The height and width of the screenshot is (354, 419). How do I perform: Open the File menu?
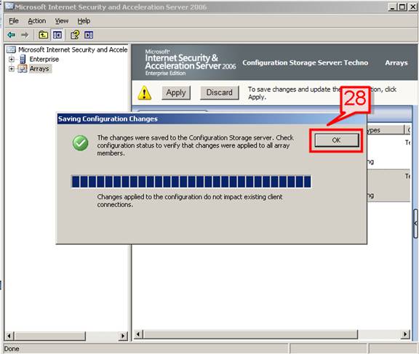point(14,21)
